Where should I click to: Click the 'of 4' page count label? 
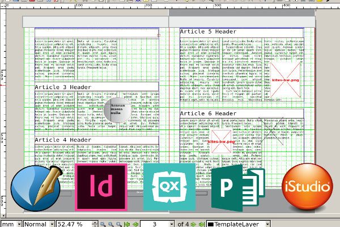(x=183, y=224)
